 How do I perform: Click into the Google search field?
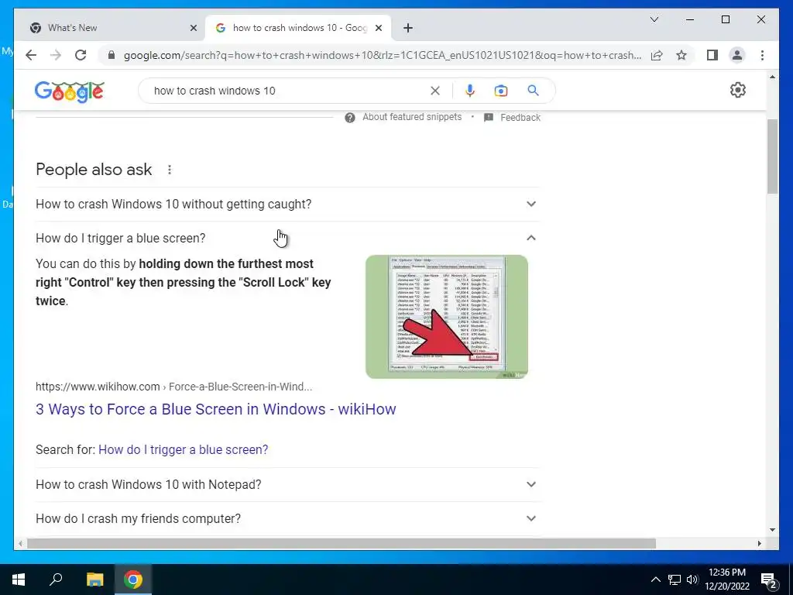(288, 91)
